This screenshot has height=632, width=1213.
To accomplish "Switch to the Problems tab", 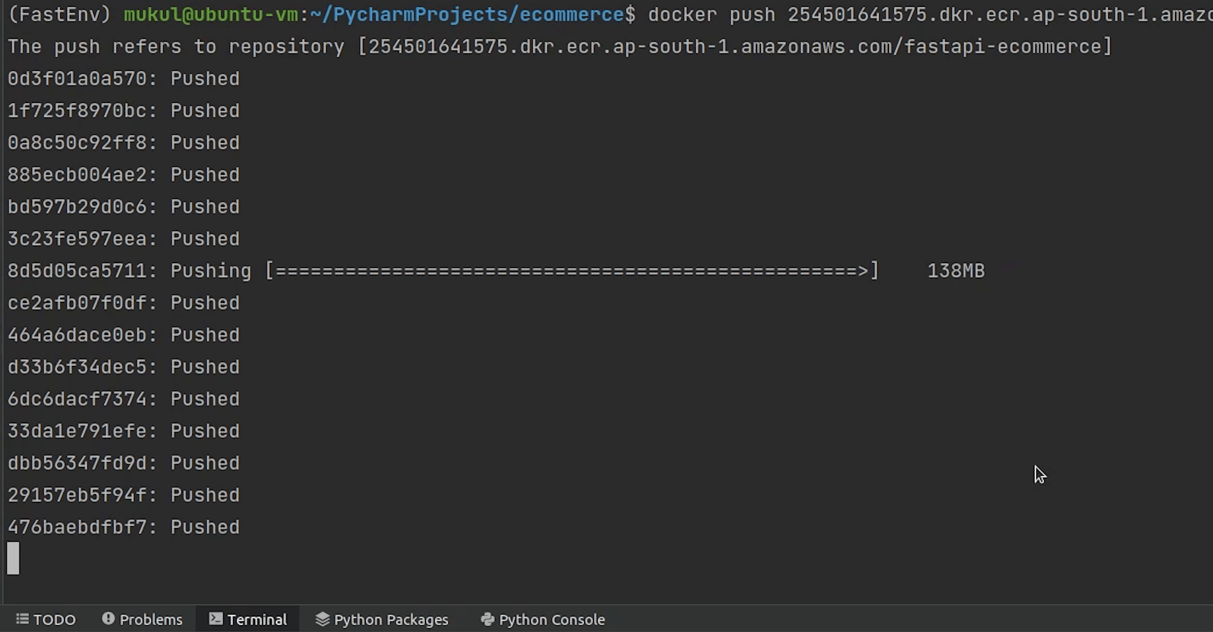I will click(x=151, y=620).
